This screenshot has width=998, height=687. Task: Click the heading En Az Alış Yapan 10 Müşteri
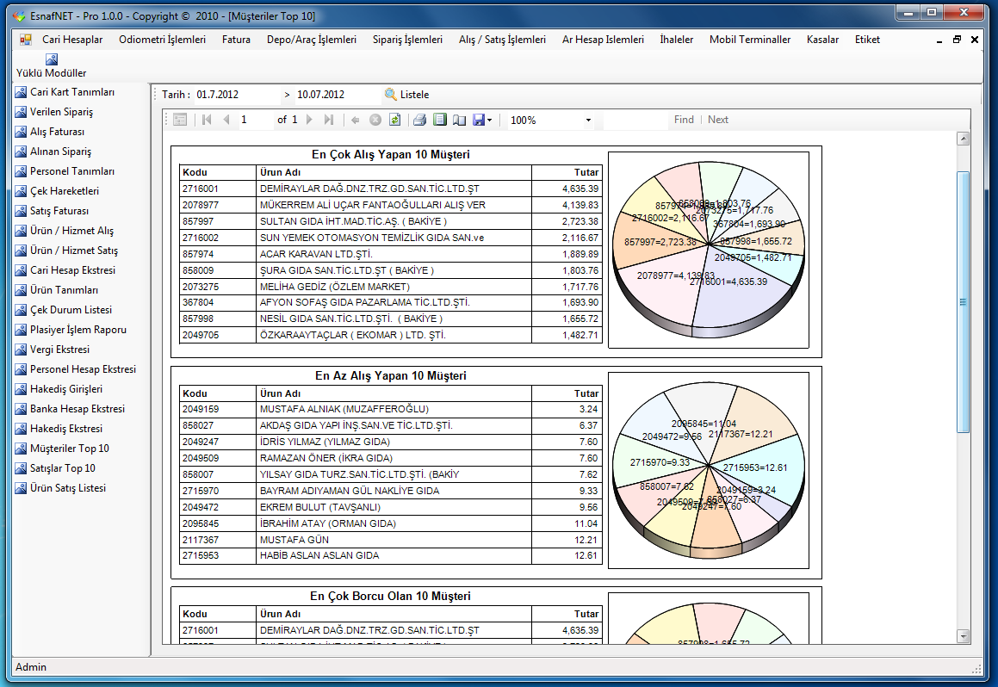[x=391, y=376]
